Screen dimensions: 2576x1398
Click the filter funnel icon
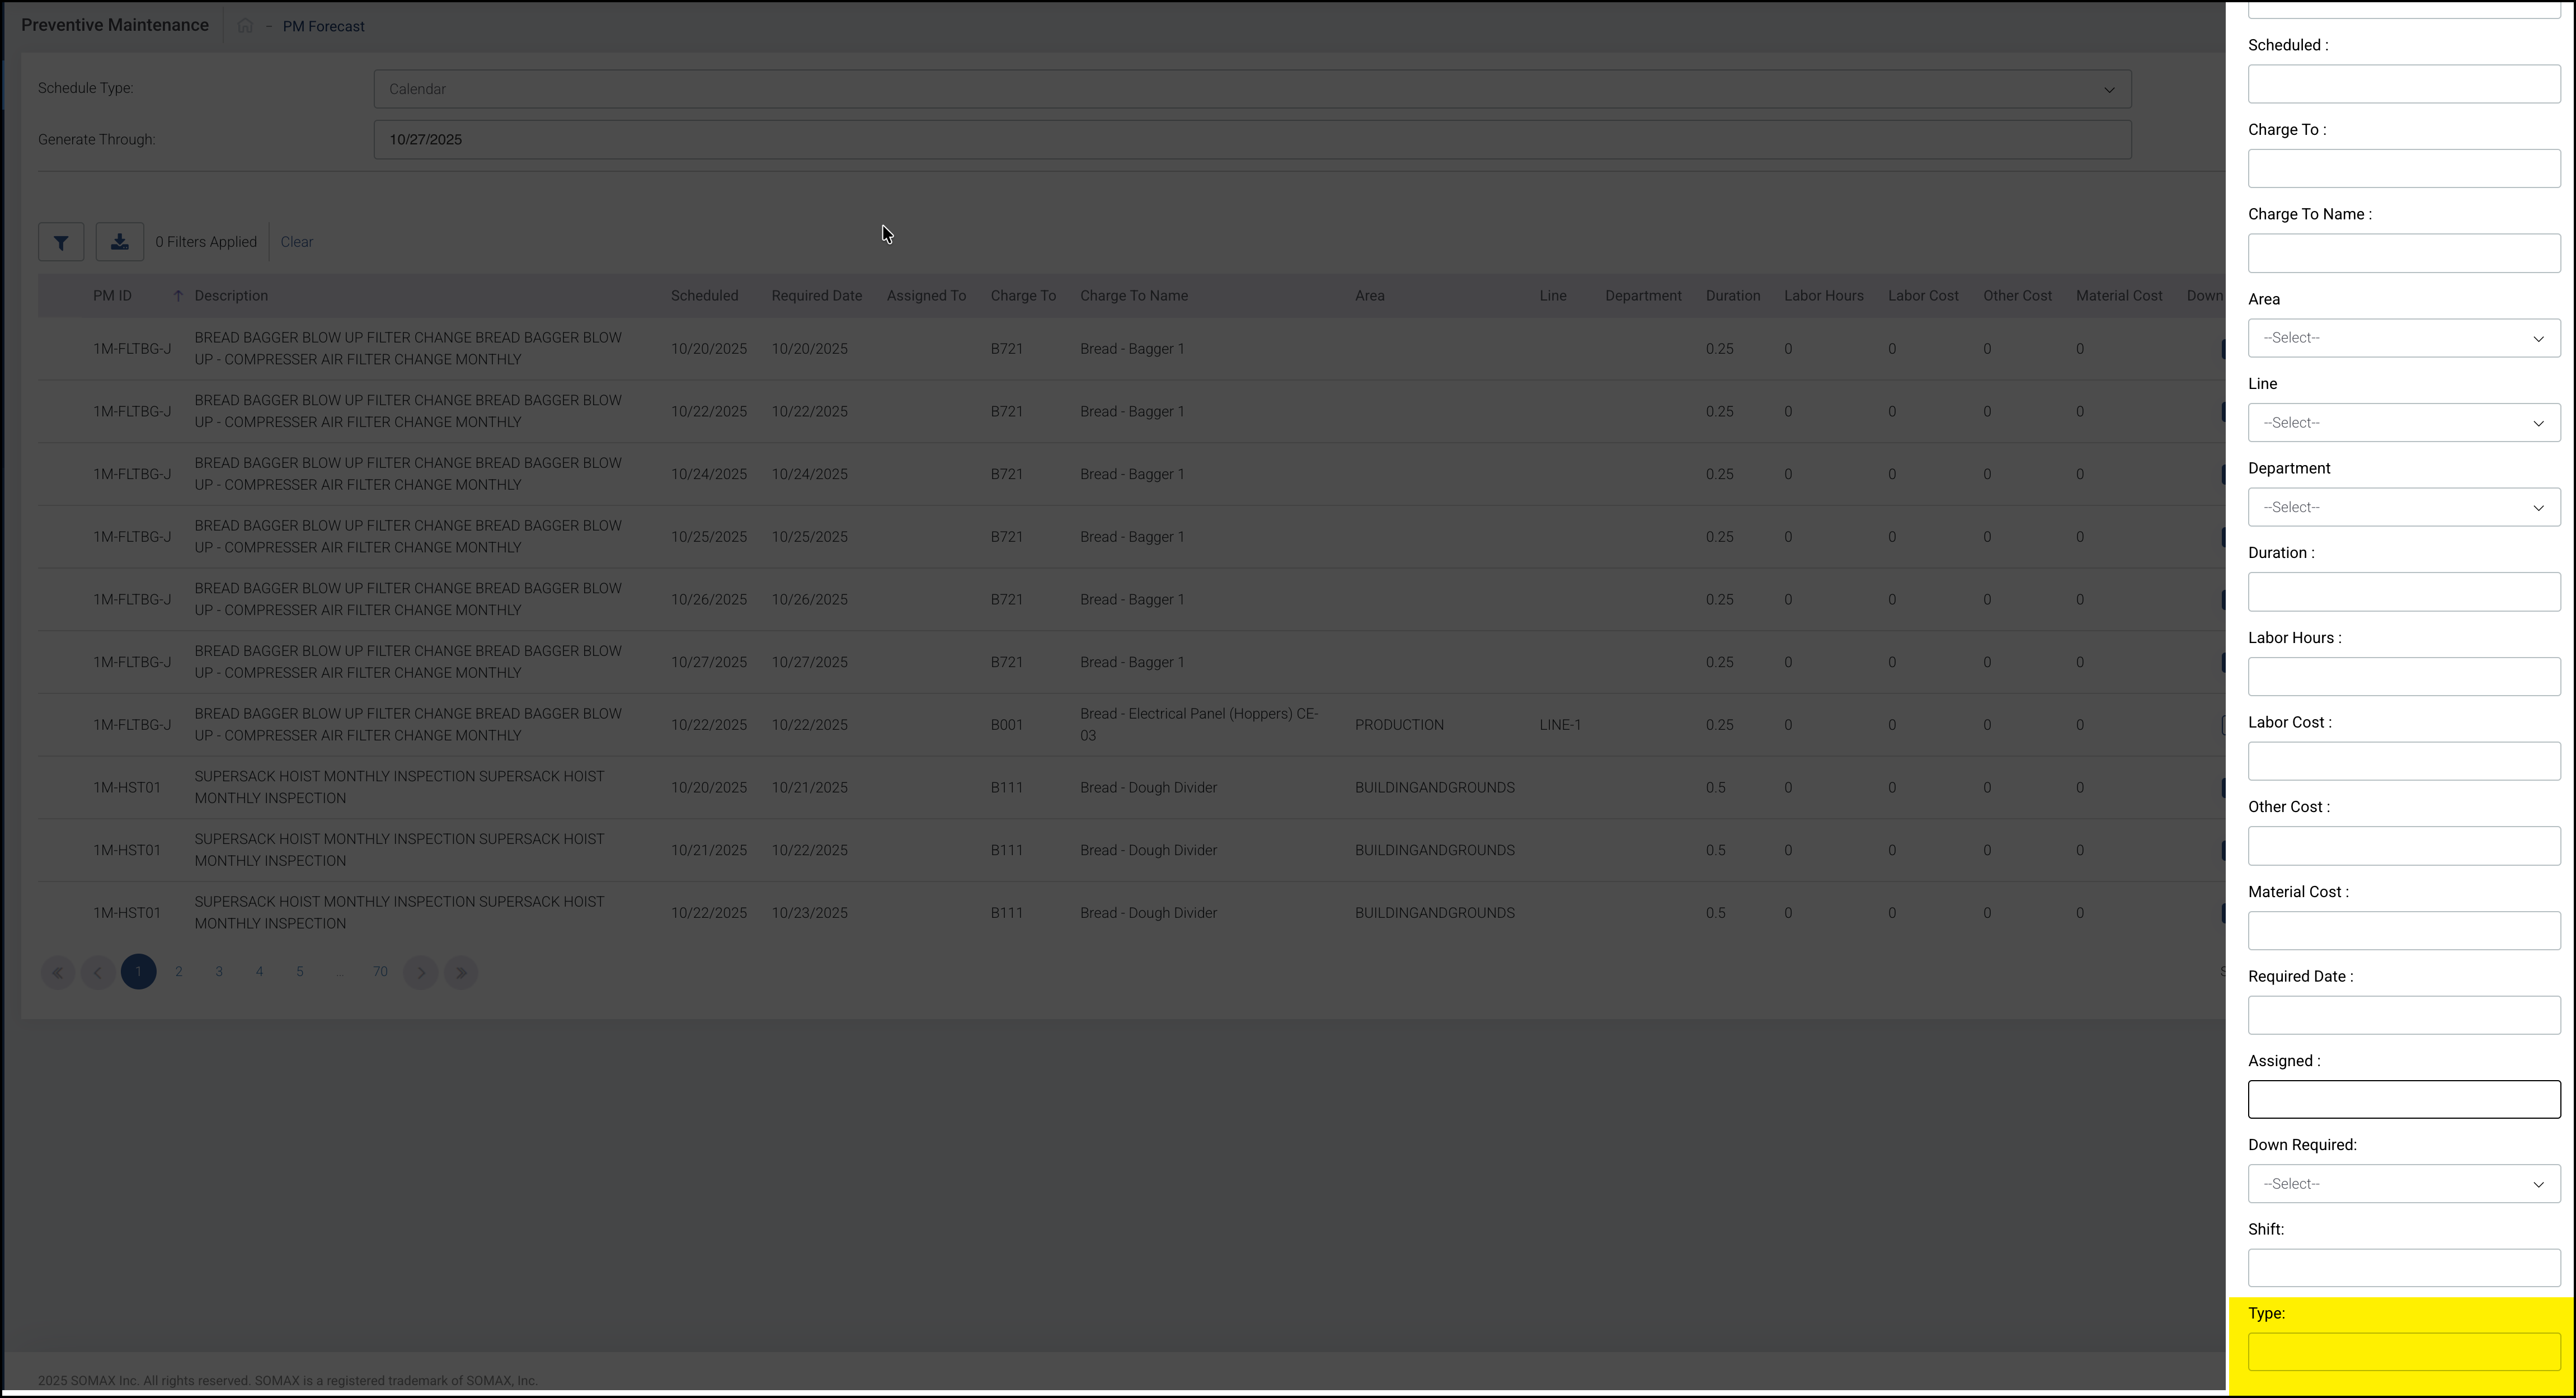click(61, 242)
